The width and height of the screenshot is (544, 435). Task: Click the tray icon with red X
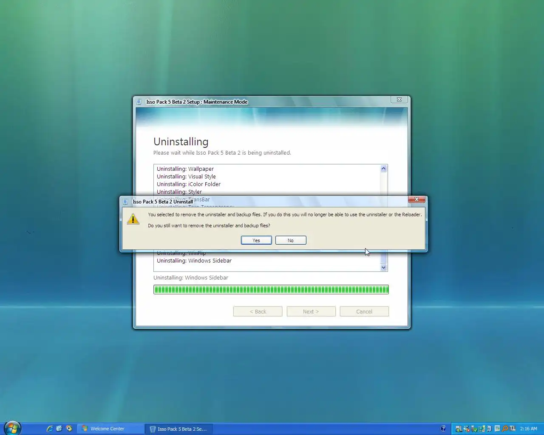(x=466, y=429)
